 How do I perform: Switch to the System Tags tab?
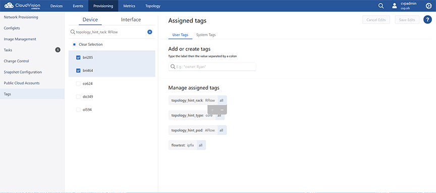pyautogui.click(x=206, y=35)
